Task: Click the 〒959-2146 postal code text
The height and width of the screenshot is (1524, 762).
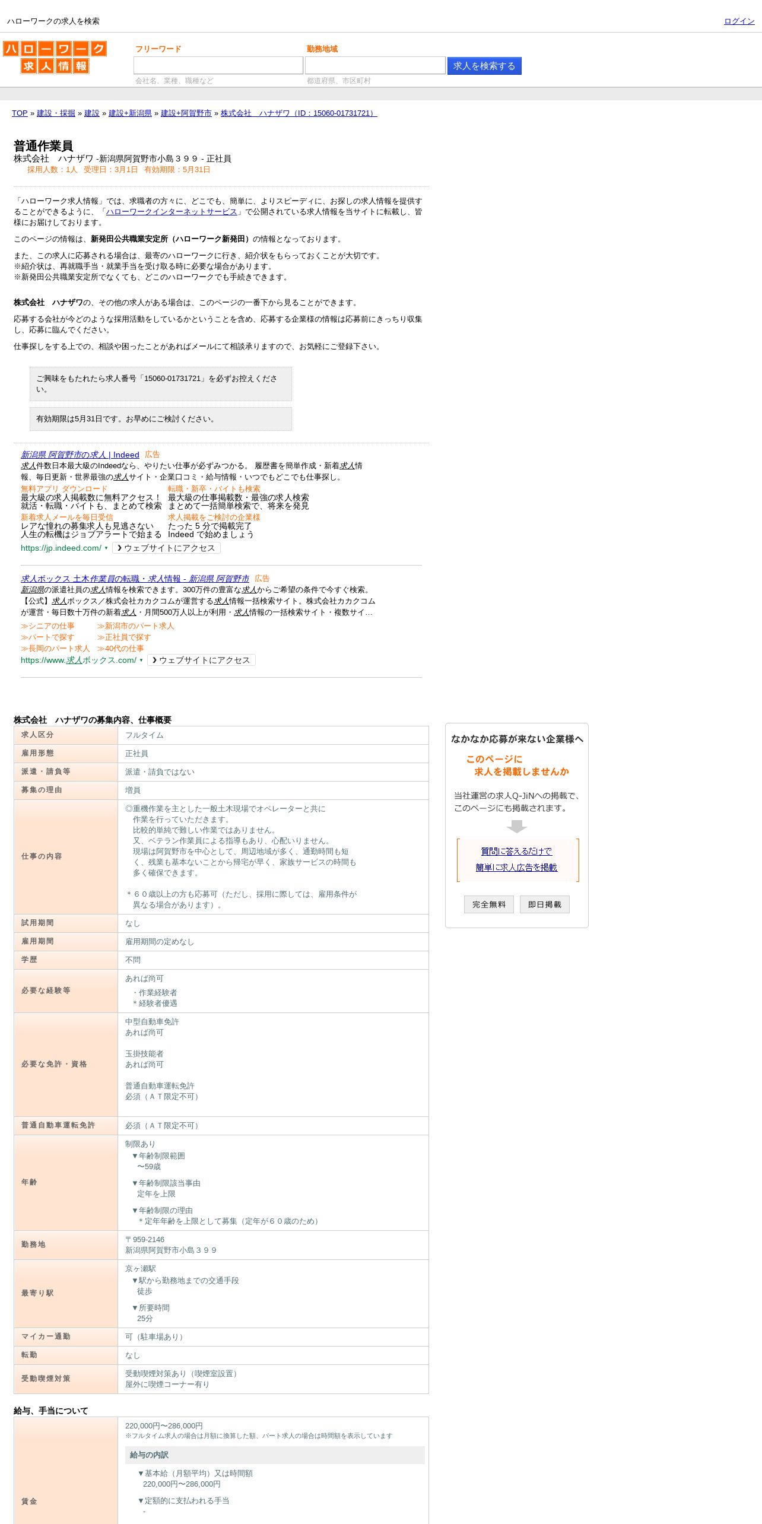Action: [145, 1240]
